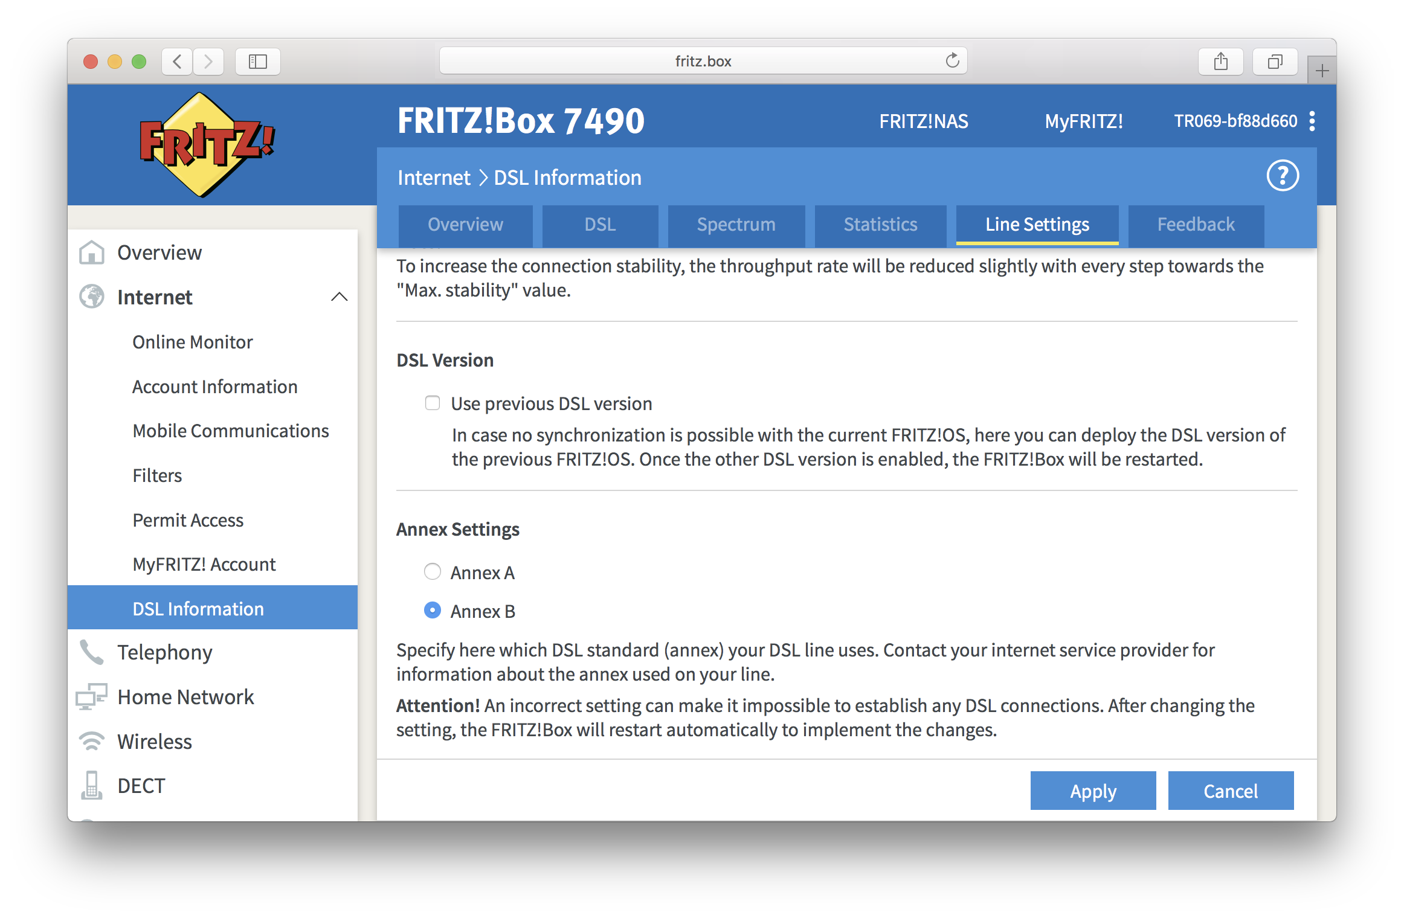The height and width of the screenshot is (918, 1404).
Task: Open the MyFRITZ! header link
Action: pos(1084,121)
